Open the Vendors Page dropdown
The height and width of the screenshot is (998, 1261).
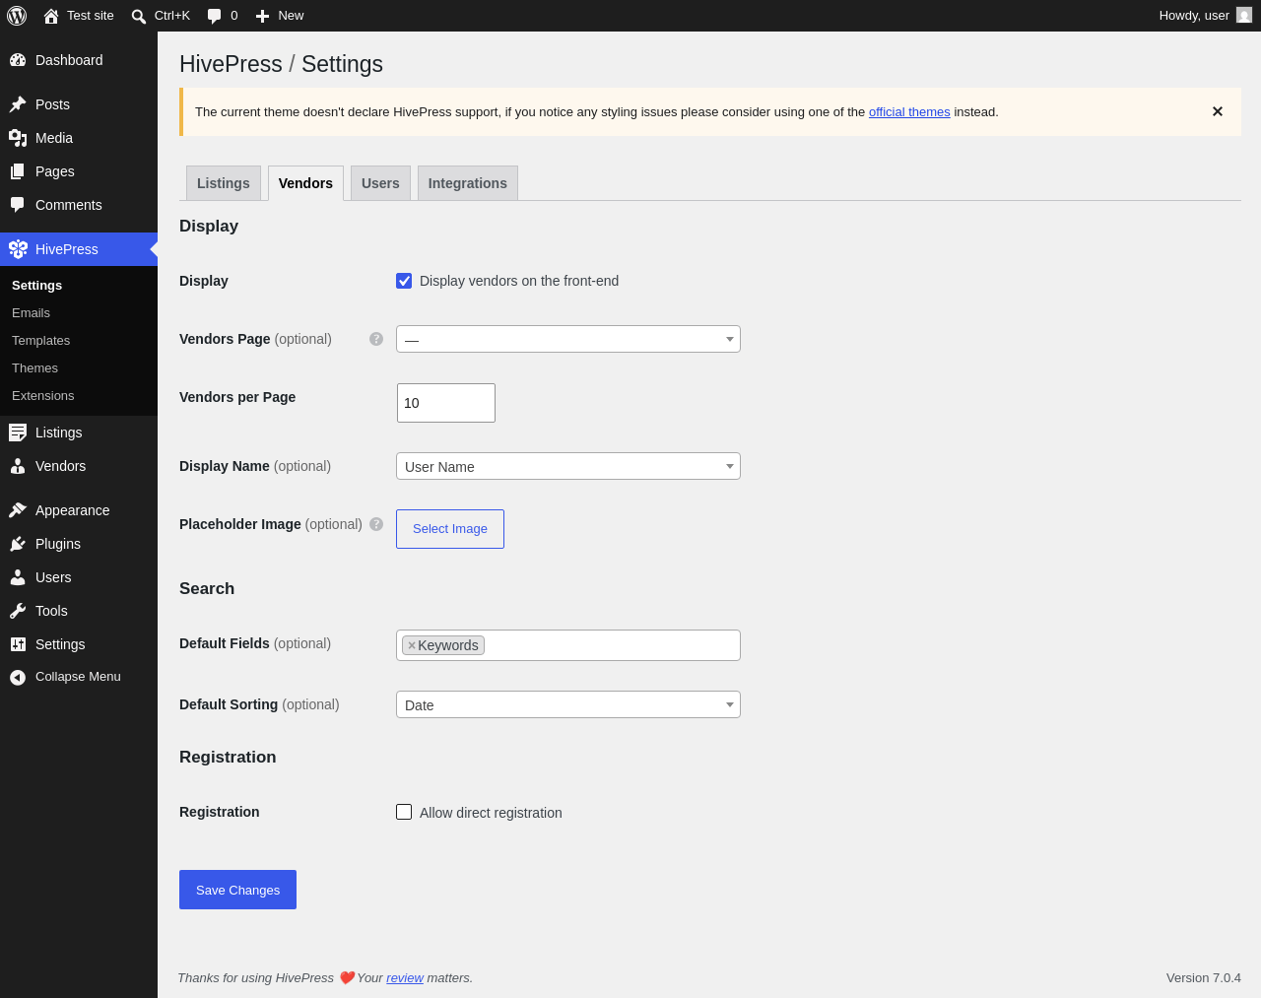[x=568, y=339]
